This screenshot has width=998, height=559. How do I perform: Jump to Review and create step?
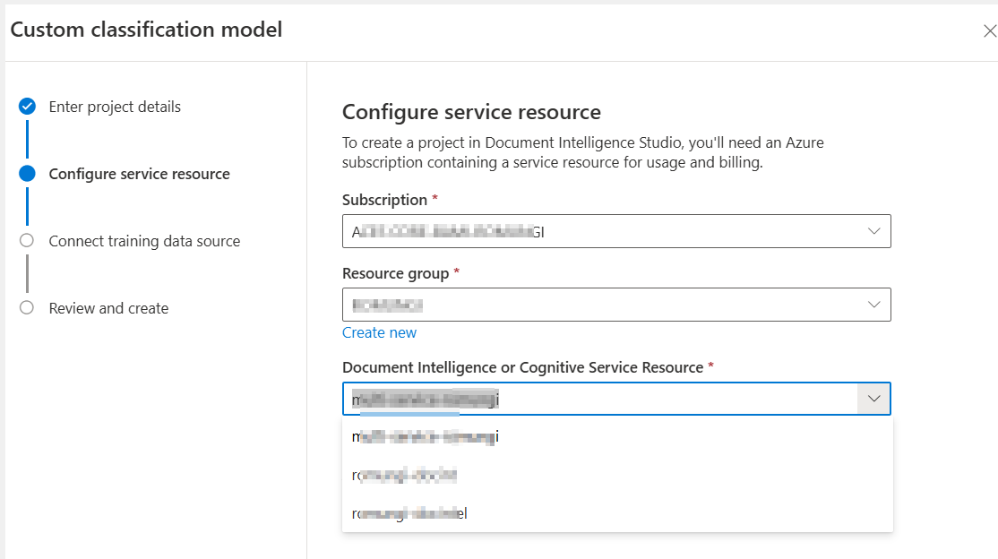[108, 308]
